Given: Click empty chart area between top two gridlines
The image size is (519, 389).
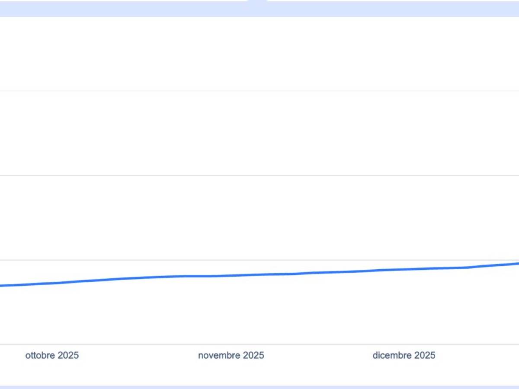Looking at the screenshot, I should 259,133.
